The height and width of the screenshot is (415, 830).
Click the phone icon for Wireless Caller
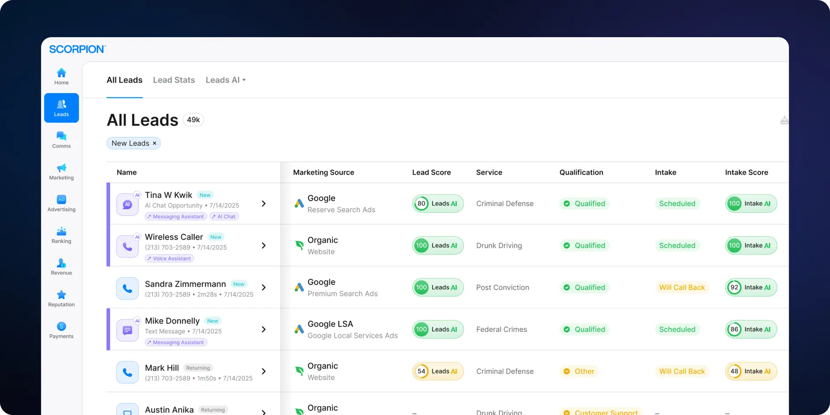coord(127,246)
